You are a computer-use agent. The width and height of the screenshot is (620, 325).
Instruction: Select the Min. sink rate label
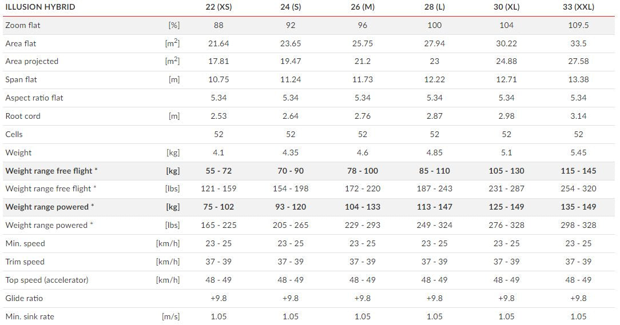30,316
